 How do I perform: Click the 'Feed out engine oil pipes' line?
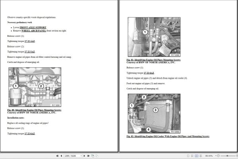point(146,83)
